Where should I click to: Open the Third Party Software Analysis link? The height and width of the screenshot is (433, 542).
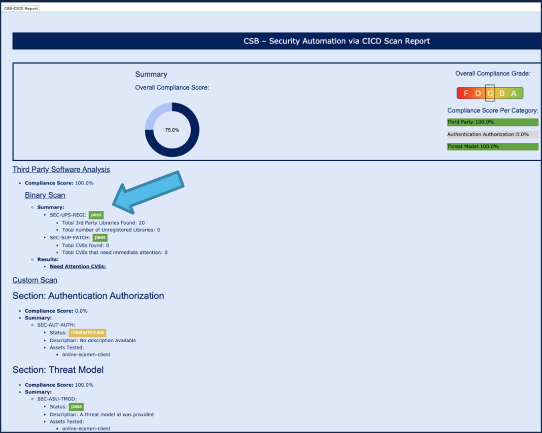click(61, 169)
